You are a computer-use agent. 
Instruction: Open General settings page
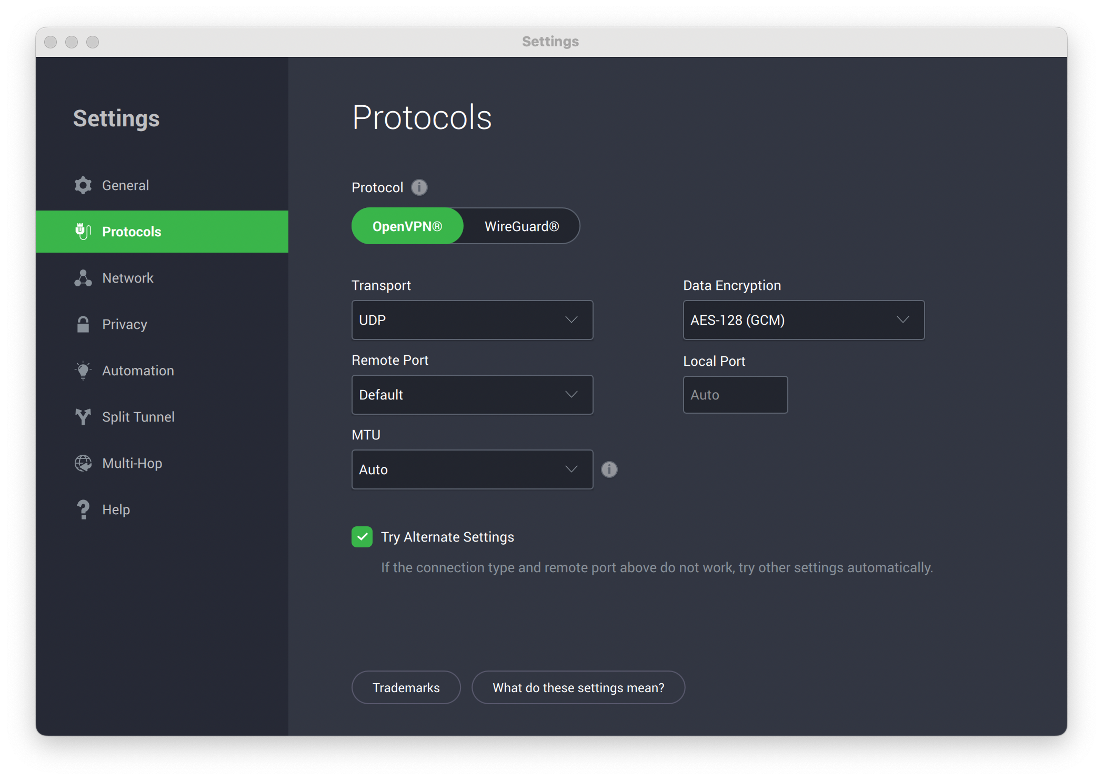pos(162,185)
